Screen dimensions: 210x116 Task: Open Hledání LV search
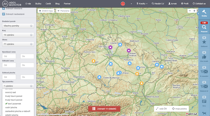coord(158,4)
